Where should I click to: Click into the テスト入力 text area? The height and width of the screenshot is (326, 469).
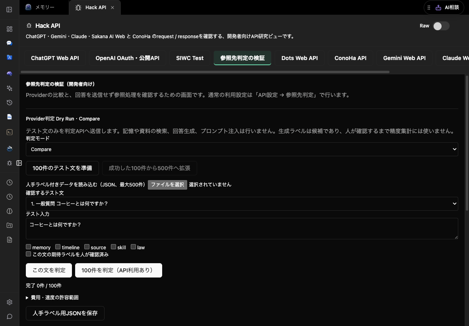pos(242,229)
